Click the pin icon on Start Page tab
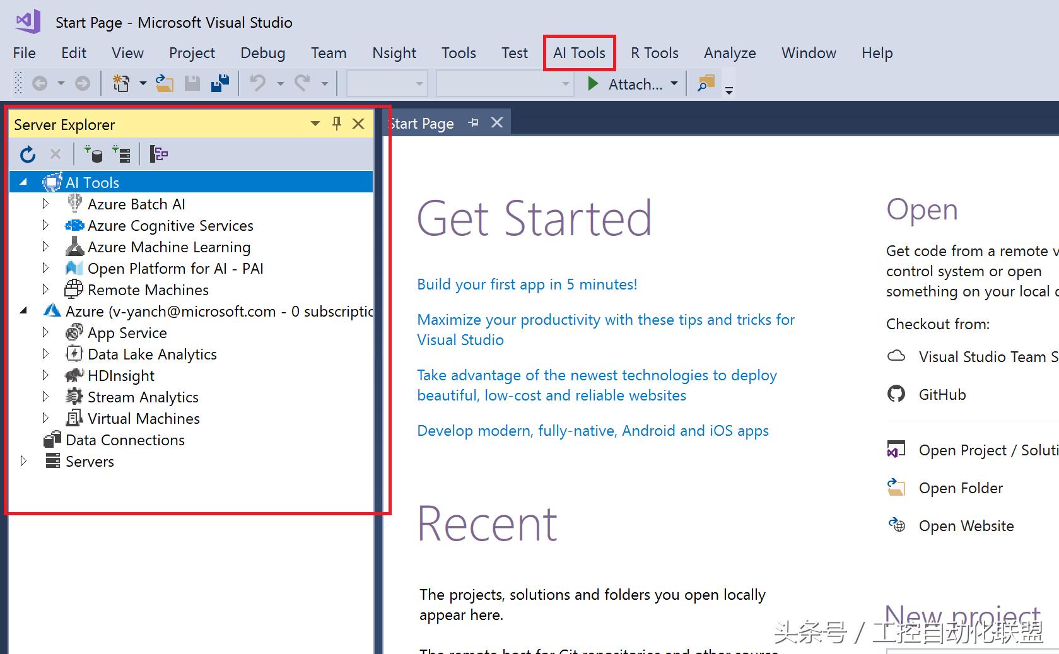The image size is (1059, 654). [474, 123]
